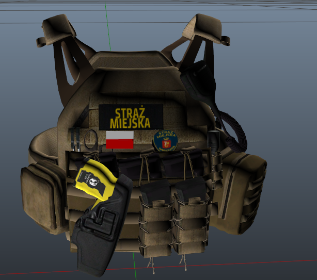Select the left tan magazine pouch

pos(155,227)
